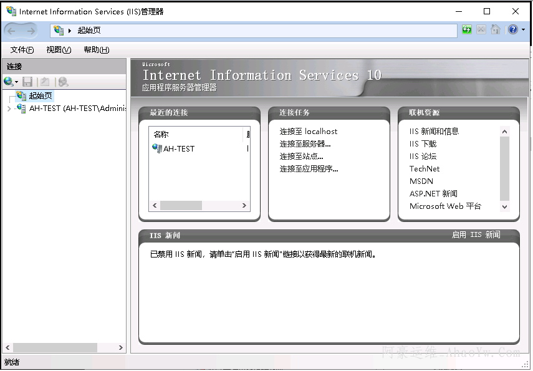Click the Create New Connection globe icon
This screenshot has width=533, height=371.
[x=8, y=82]
